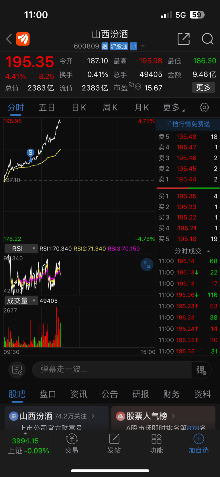Image resolution: width=220 pixels, height=477 pixels.
Task: Tap the 上证 3994.15 index value
Action: pyautogui.click(x=25, y=441)
